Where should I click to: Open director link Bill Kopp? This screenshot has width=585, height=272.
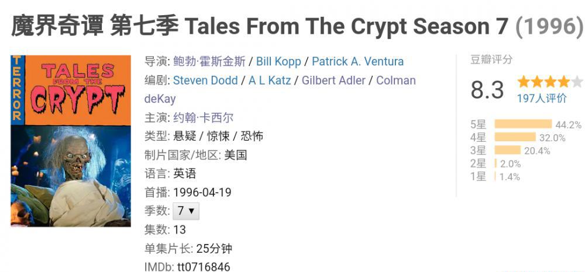(x=278, y=61)
